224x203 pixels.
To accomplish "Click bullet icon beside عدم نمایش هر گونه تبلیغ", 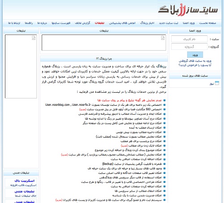I will [164, 100].
